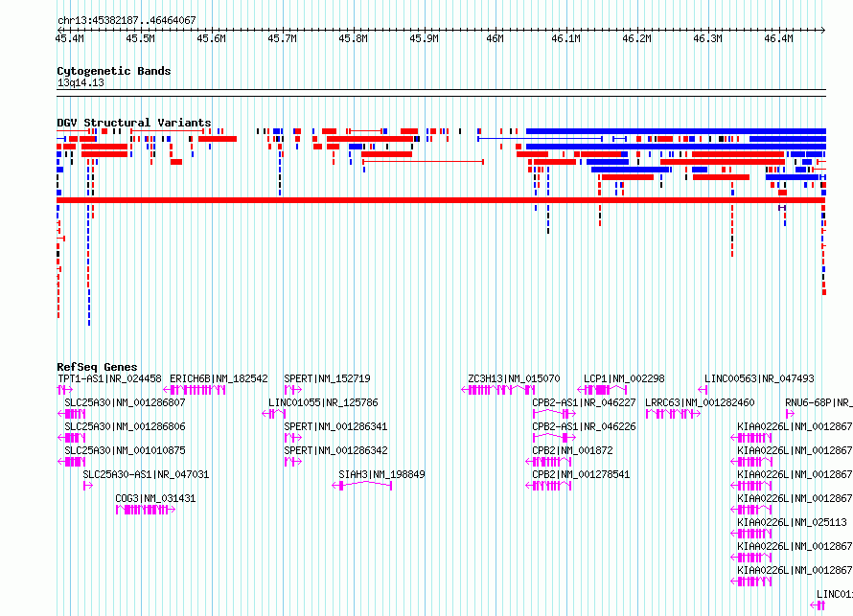Select the 45.6M position on the ruler
The width and height of the screenshot is (853, 616).
click(211, 38)
